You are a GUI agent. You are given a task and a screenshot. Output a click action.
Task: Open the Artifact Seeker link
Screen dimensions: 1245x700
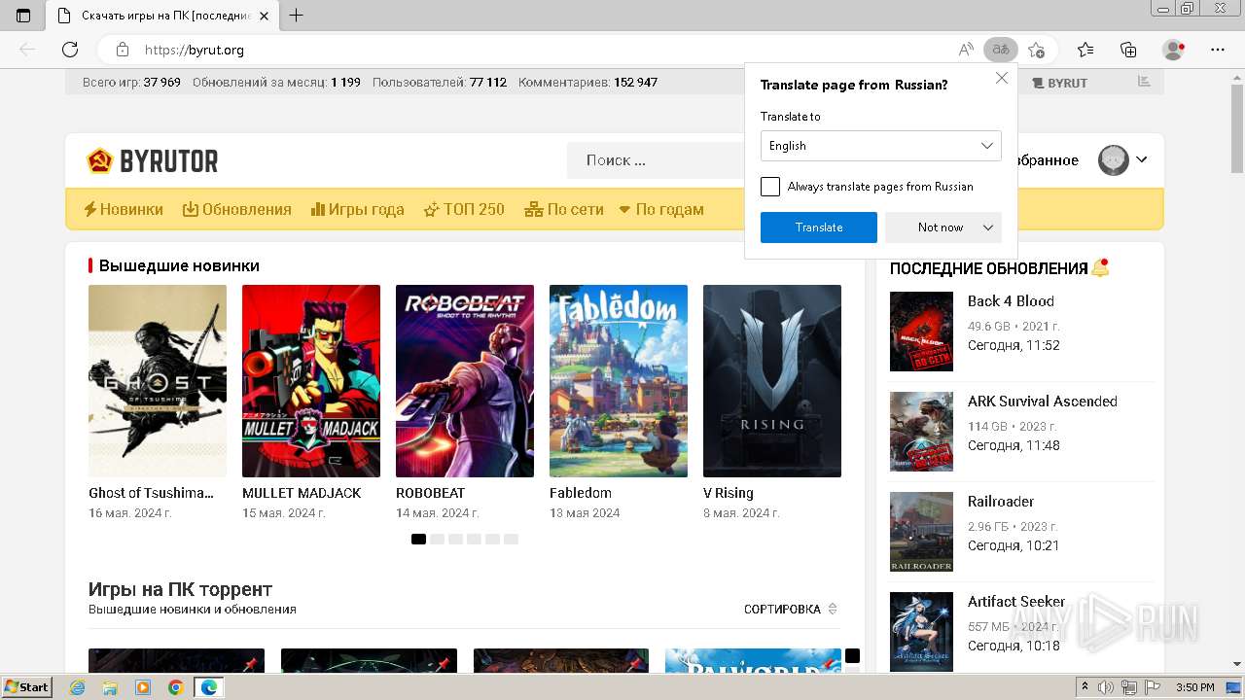tap(1016, 602)
